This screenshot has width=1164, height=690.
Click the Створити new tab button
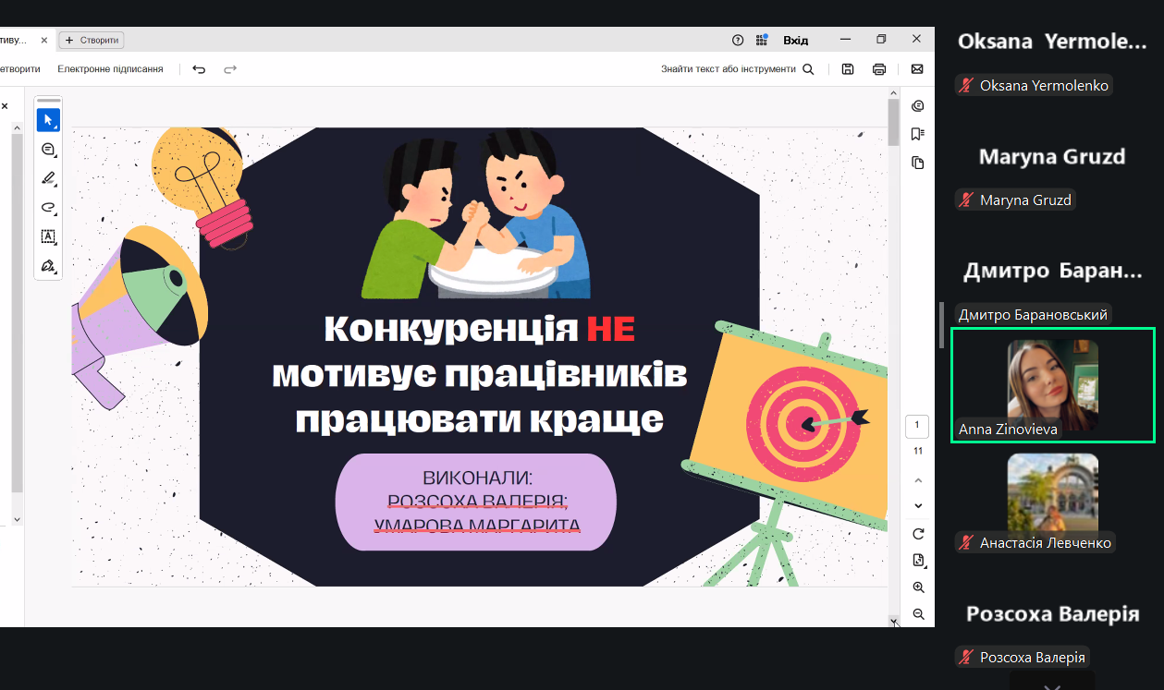[92, 41]
